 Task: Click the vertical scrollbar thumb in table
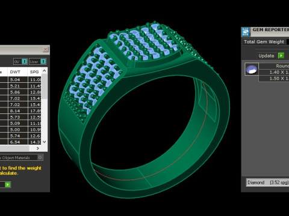(45, 86)
